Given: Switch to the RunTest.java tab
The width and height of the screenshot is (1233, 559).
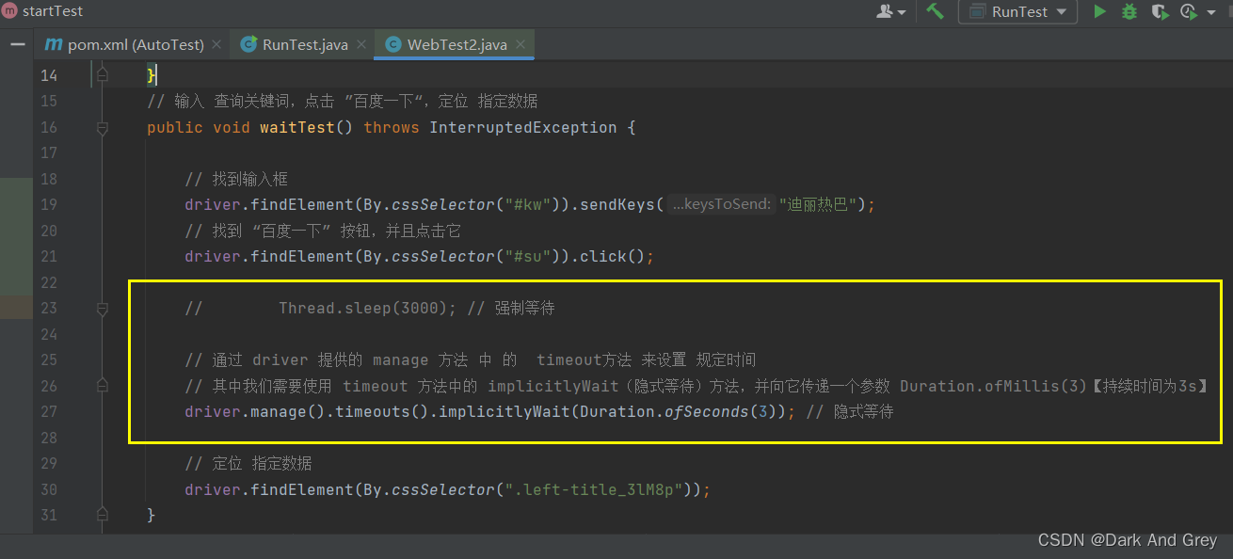Looking at the screenshot, I should pos(294,44).
